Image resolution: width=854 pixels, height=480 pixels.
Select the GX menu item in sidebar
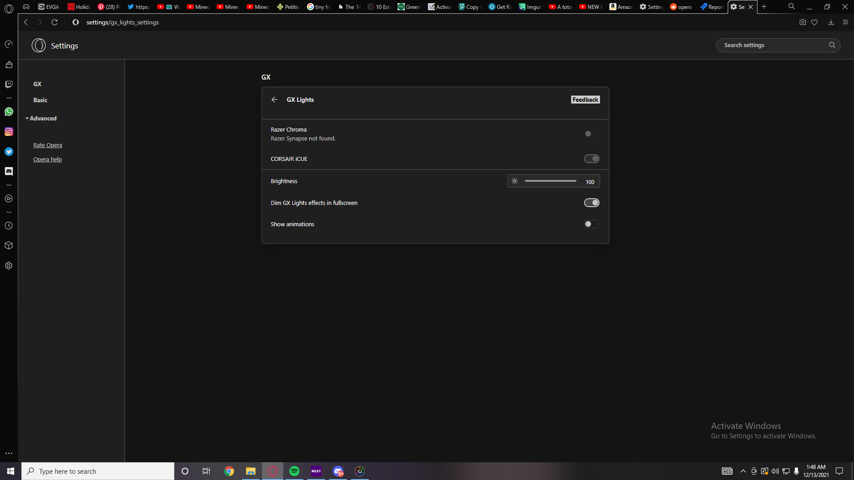click(36, 84)
